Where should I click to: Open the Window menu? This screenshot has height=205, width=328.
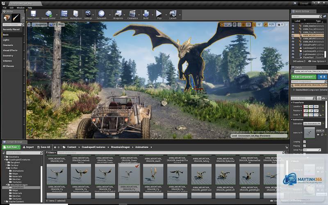click(20, 8)
